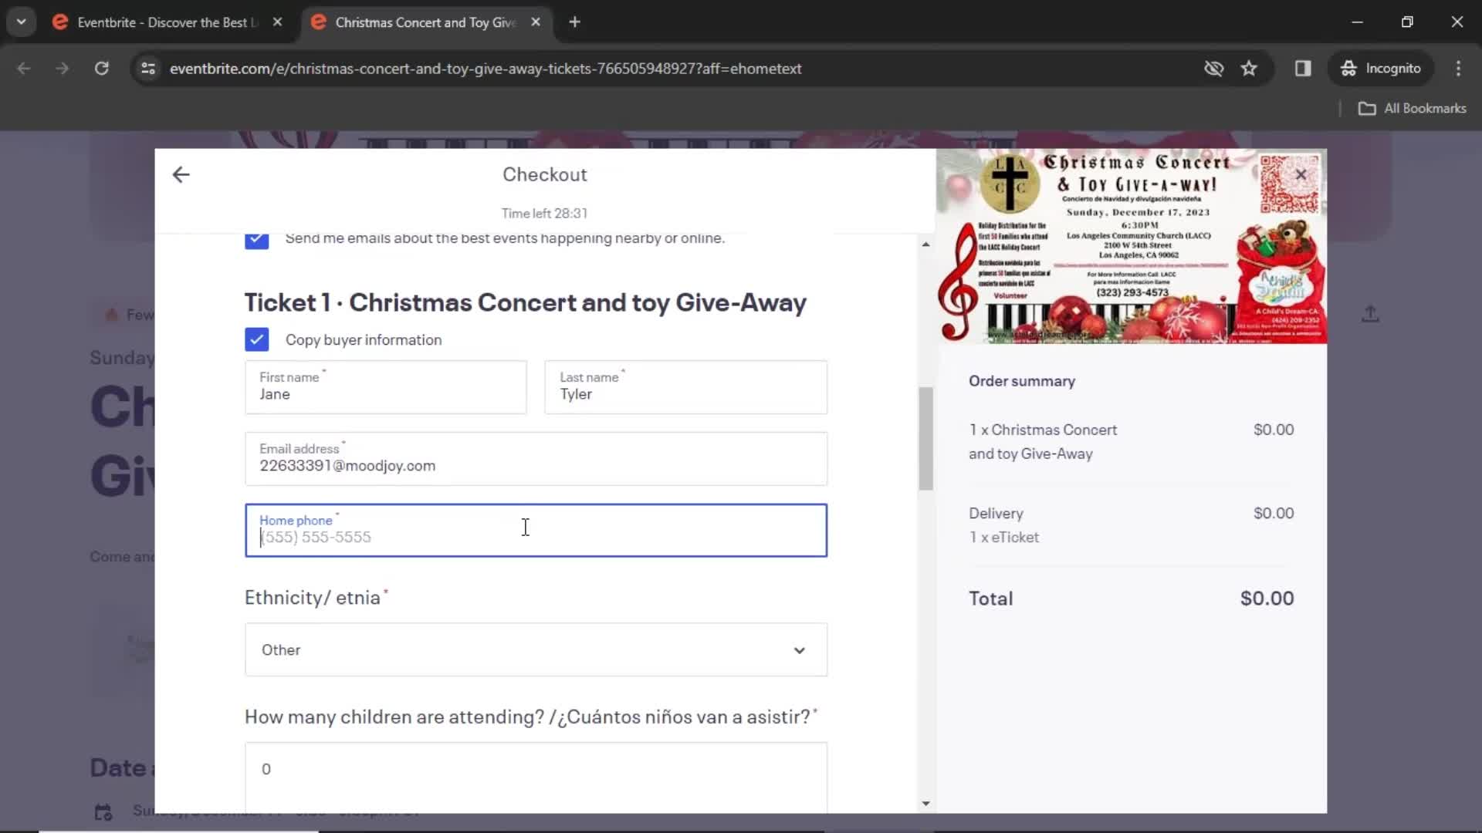Click the Eventbrite tab favicon icon

58,22
